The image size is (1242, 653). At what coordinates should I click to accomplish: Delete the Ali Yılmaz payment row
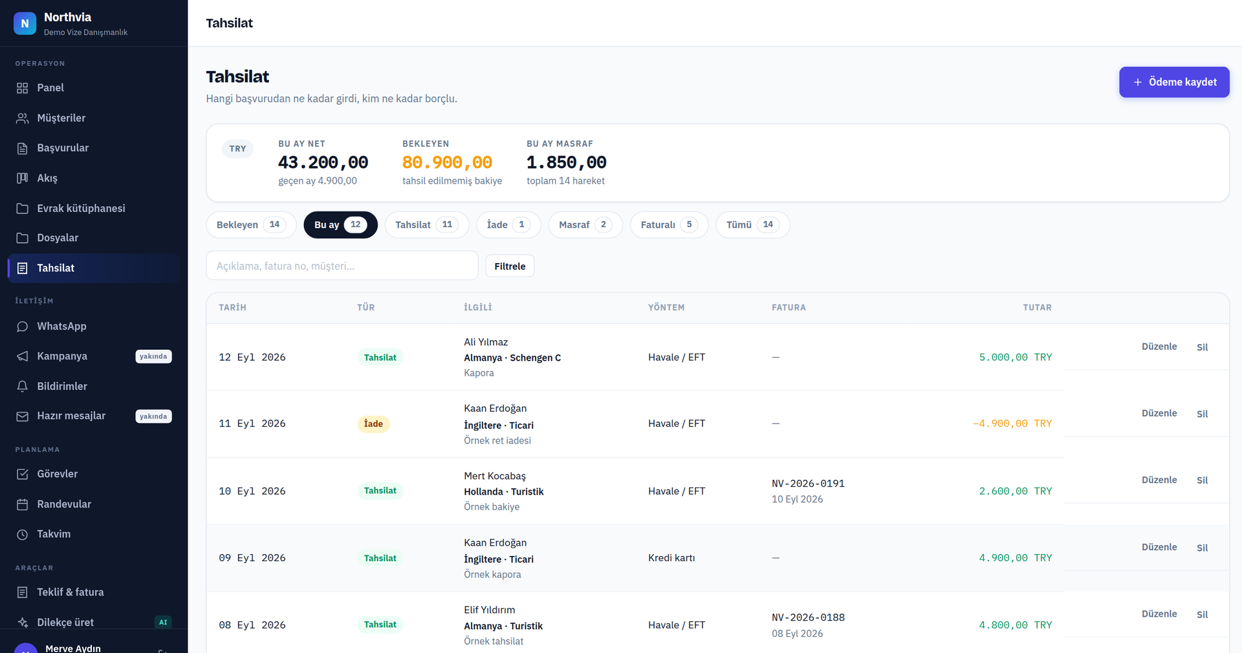tap(1202, 347)
